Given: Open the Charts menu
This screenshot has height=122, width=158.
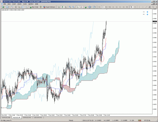Looking at the screenshot, I should [19, 4].
